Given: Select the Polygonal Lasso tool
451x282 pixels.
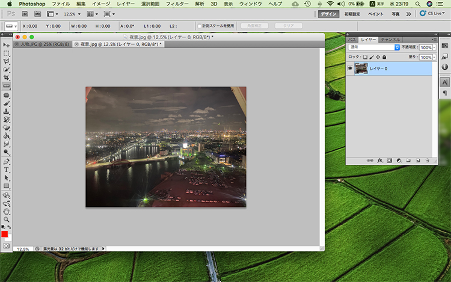Looking at the screenshot, I should click(x=7, y=61).
